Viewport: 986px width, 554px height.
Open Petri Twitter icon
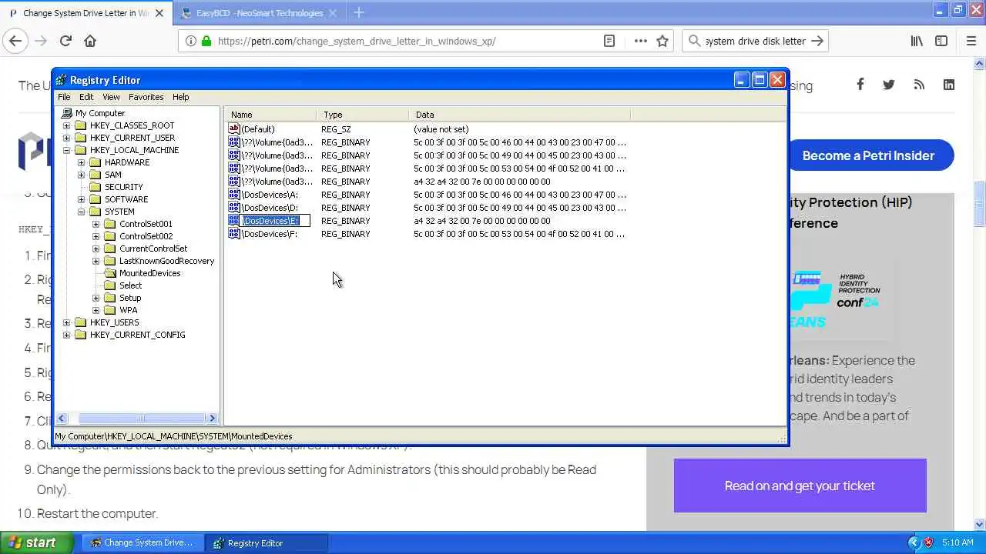[889, 85]
